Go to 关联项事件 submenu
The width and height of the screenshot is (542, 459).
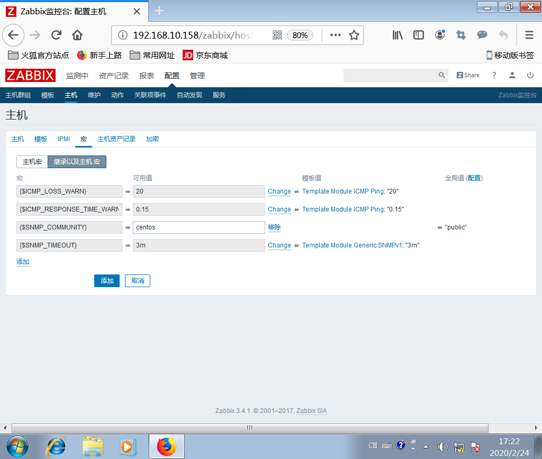click(x=150, y=95)
